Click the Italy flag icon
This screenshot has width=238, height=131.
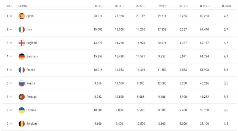pos(21,29)
